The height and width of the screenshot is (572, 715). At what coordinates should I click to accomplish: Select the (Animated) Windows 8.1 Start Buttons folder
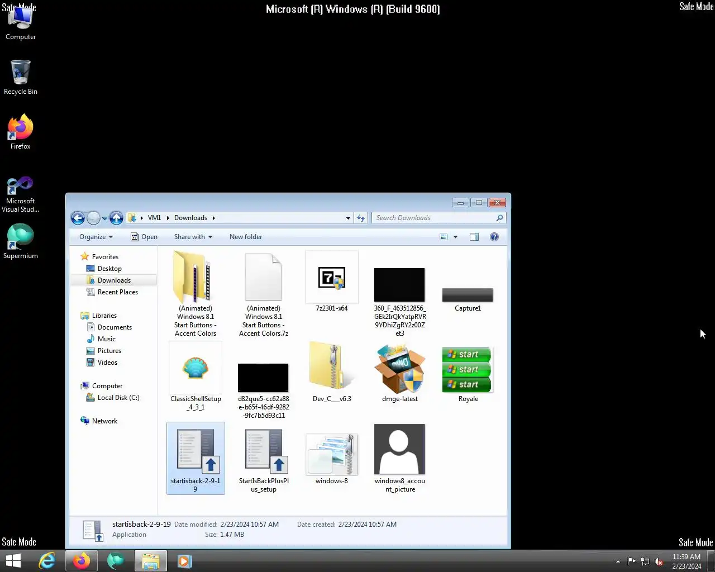(x=196, y=294)
